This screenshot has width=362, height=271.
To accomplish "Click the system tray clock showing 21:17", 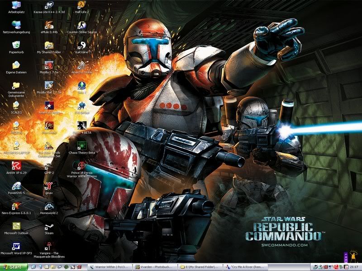I will 355,267.
